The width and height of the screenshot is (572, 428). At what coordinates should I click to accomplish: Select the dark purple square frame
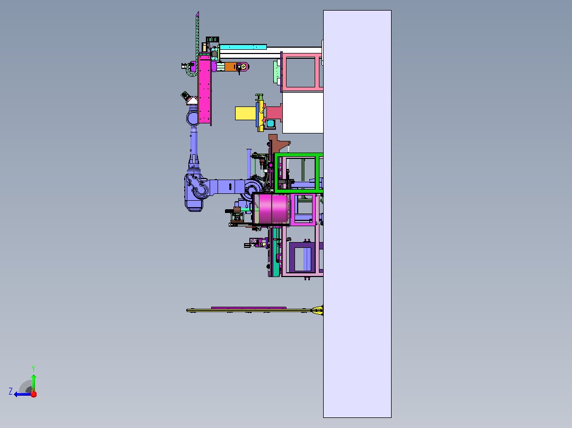tap(302, 257)
